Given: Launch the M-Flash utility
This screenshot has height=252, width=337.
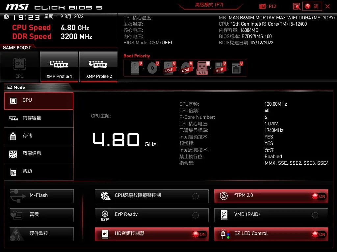Looking at the screenshot, I should pos(42,196).
